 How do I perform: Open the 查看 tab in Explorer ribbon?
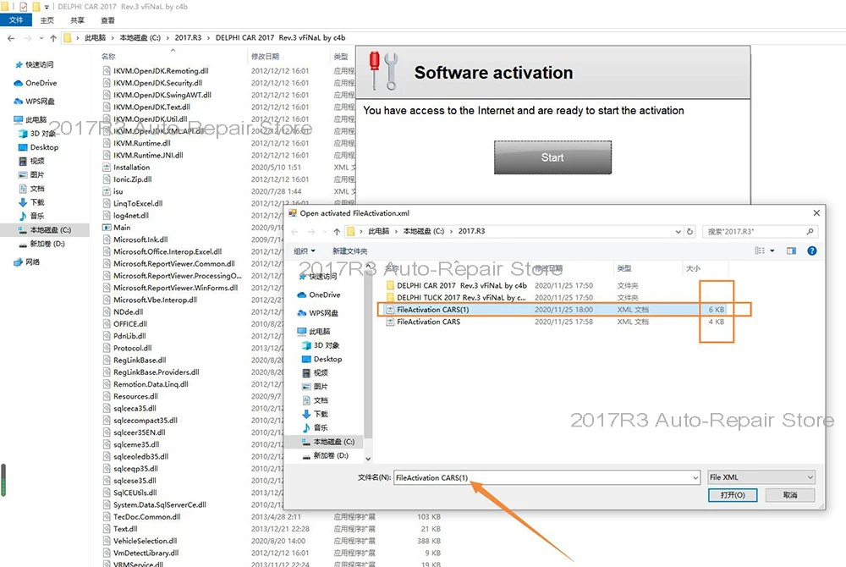tap(107, 20)
